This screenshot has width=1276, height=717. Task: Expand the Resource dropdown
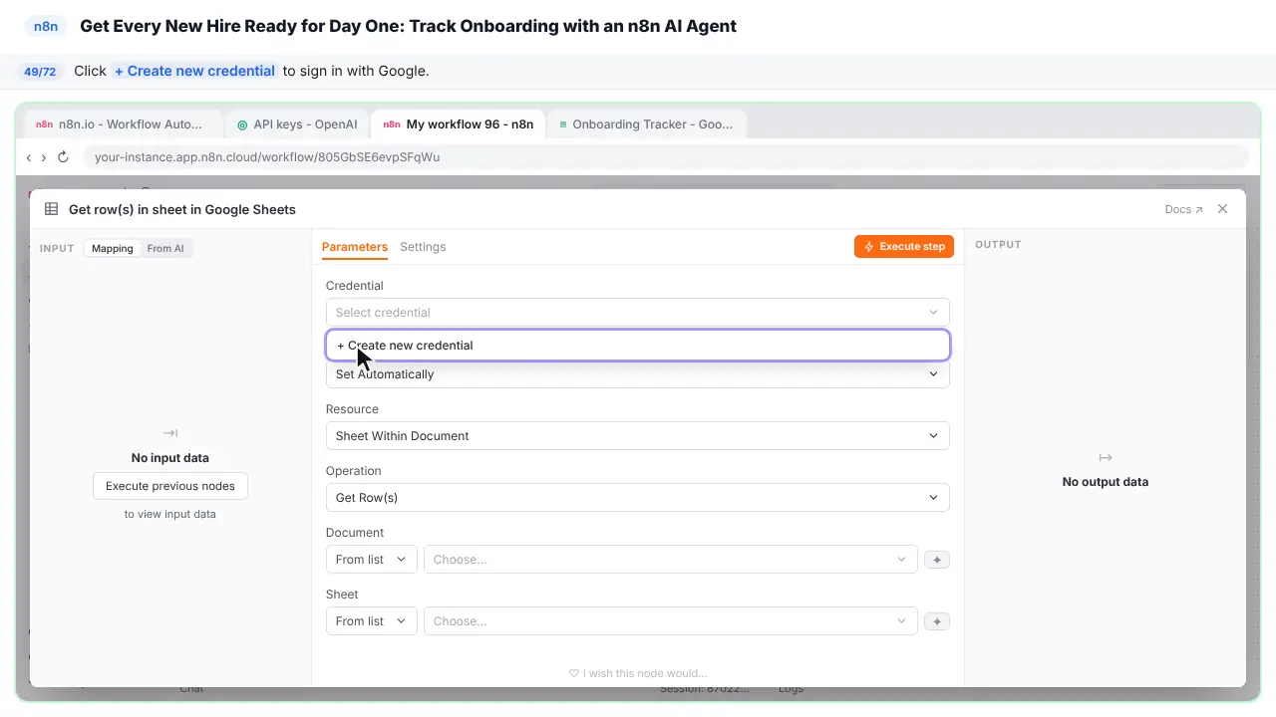(x=638, y=435)
